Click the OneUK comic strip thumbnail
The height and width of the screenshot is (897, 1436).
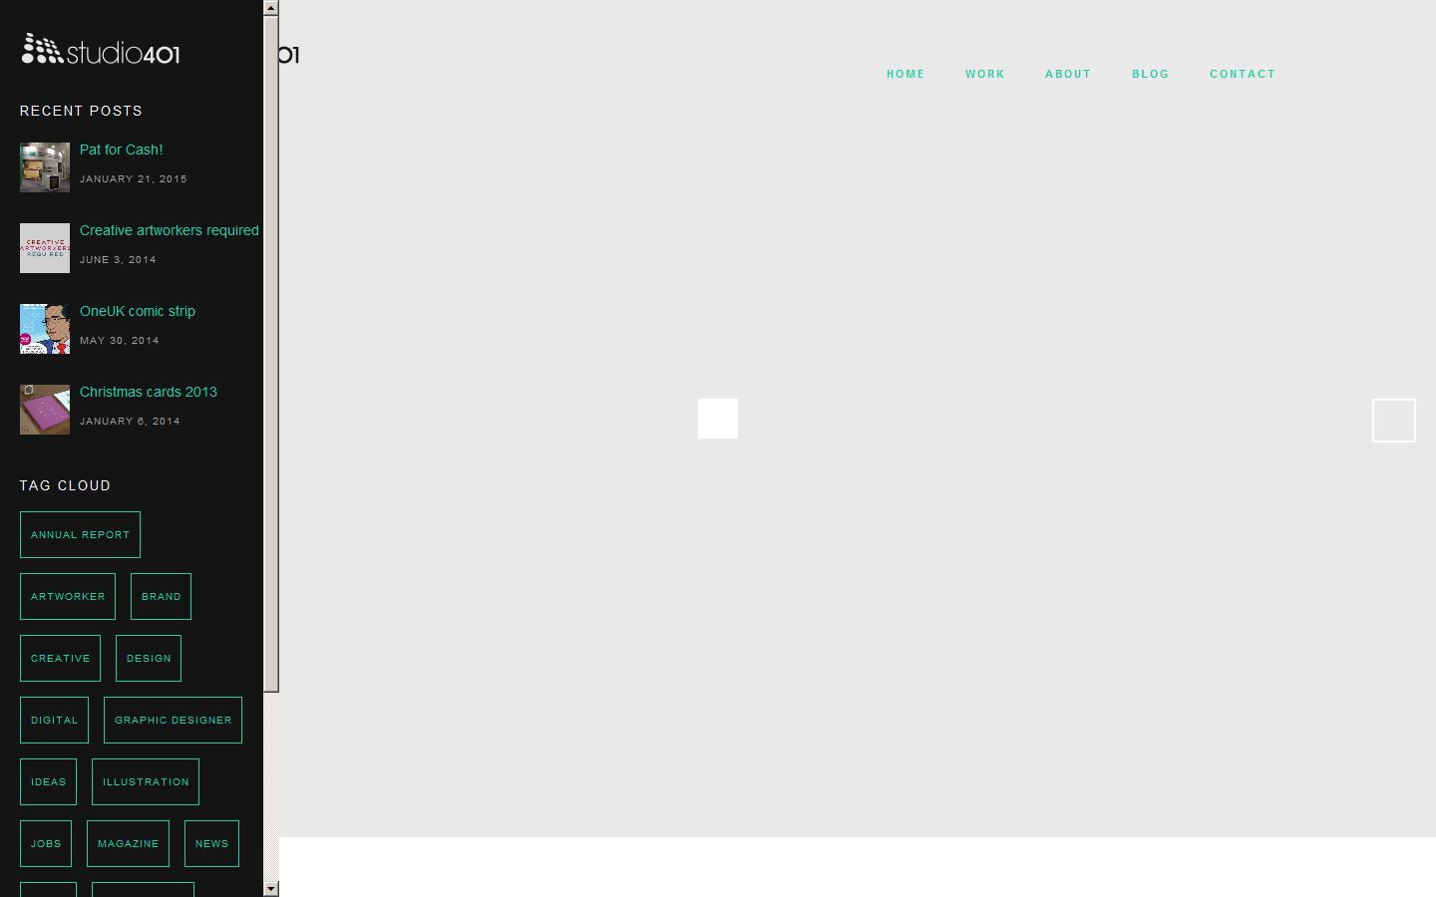click(45, 329)
